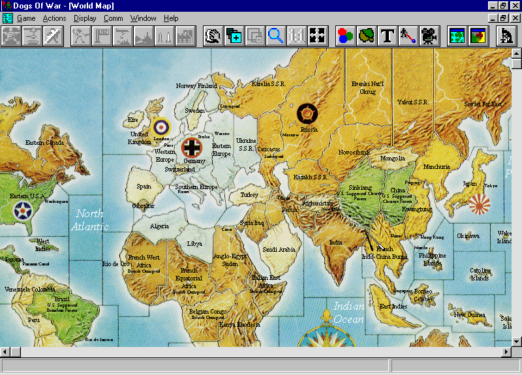Click the Algeria territory label
The image size is (522, 375).
(x=159, y=226)
